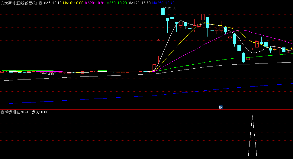Click the blue MA250 line on chart
This screenshot has width=293, height=159.
[x=211, y=89]
